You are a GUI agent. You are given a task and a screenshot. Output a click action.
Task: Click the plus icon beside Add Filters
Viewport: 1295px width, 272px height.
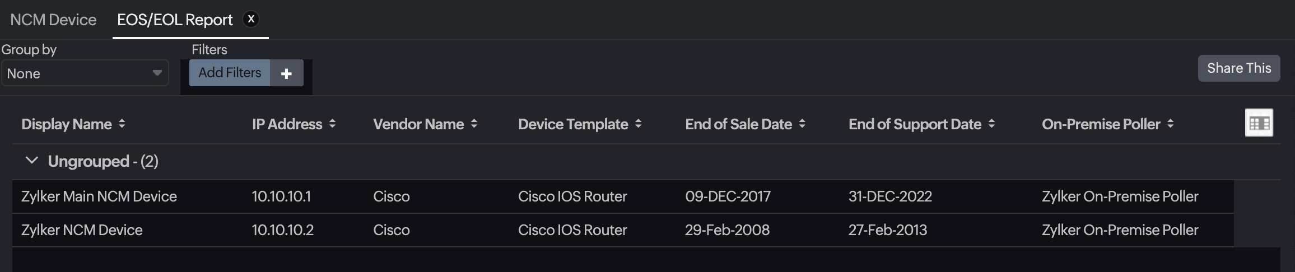coord(286,73)
